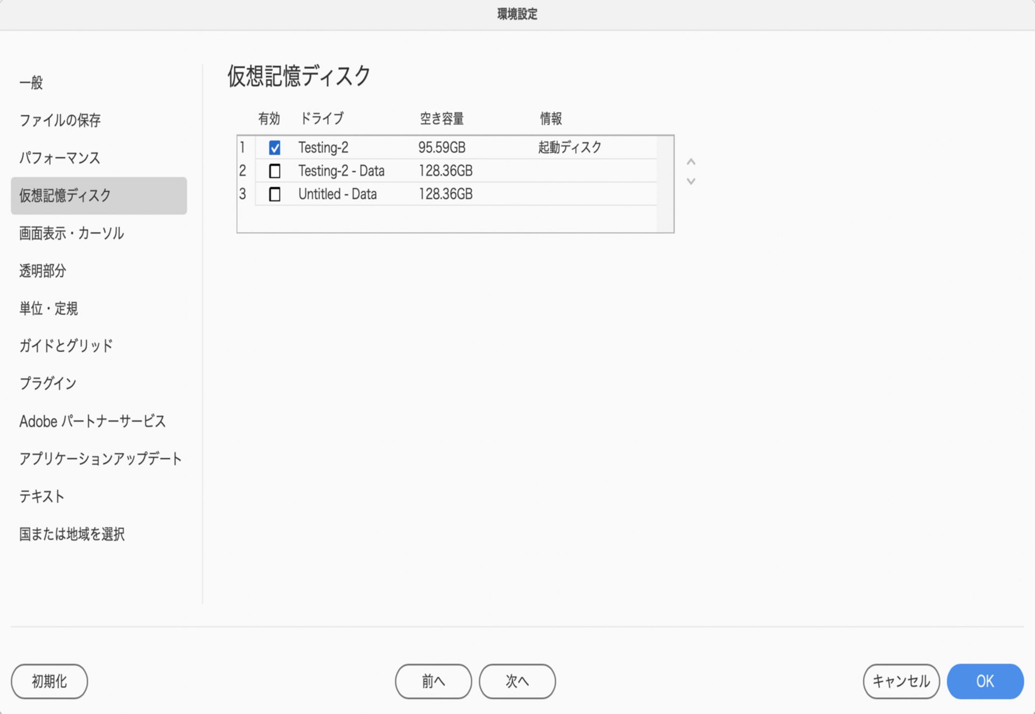The height and width of the screenshot is (714, 1035).
Task: Enable the Testing-2 - Data disk checkbox
Action: (274, 171)
